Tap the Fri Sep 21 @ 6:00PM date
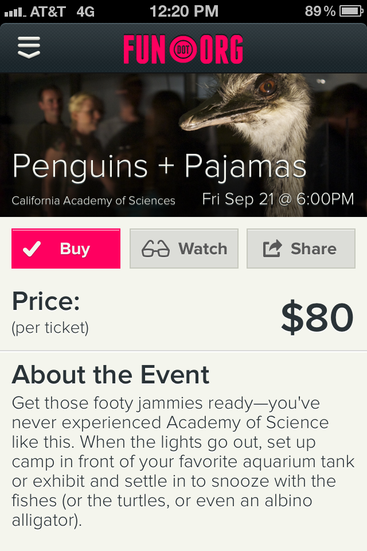Image resolution: width=367 pixels, height=551 pixels. [x=278, y=199]
